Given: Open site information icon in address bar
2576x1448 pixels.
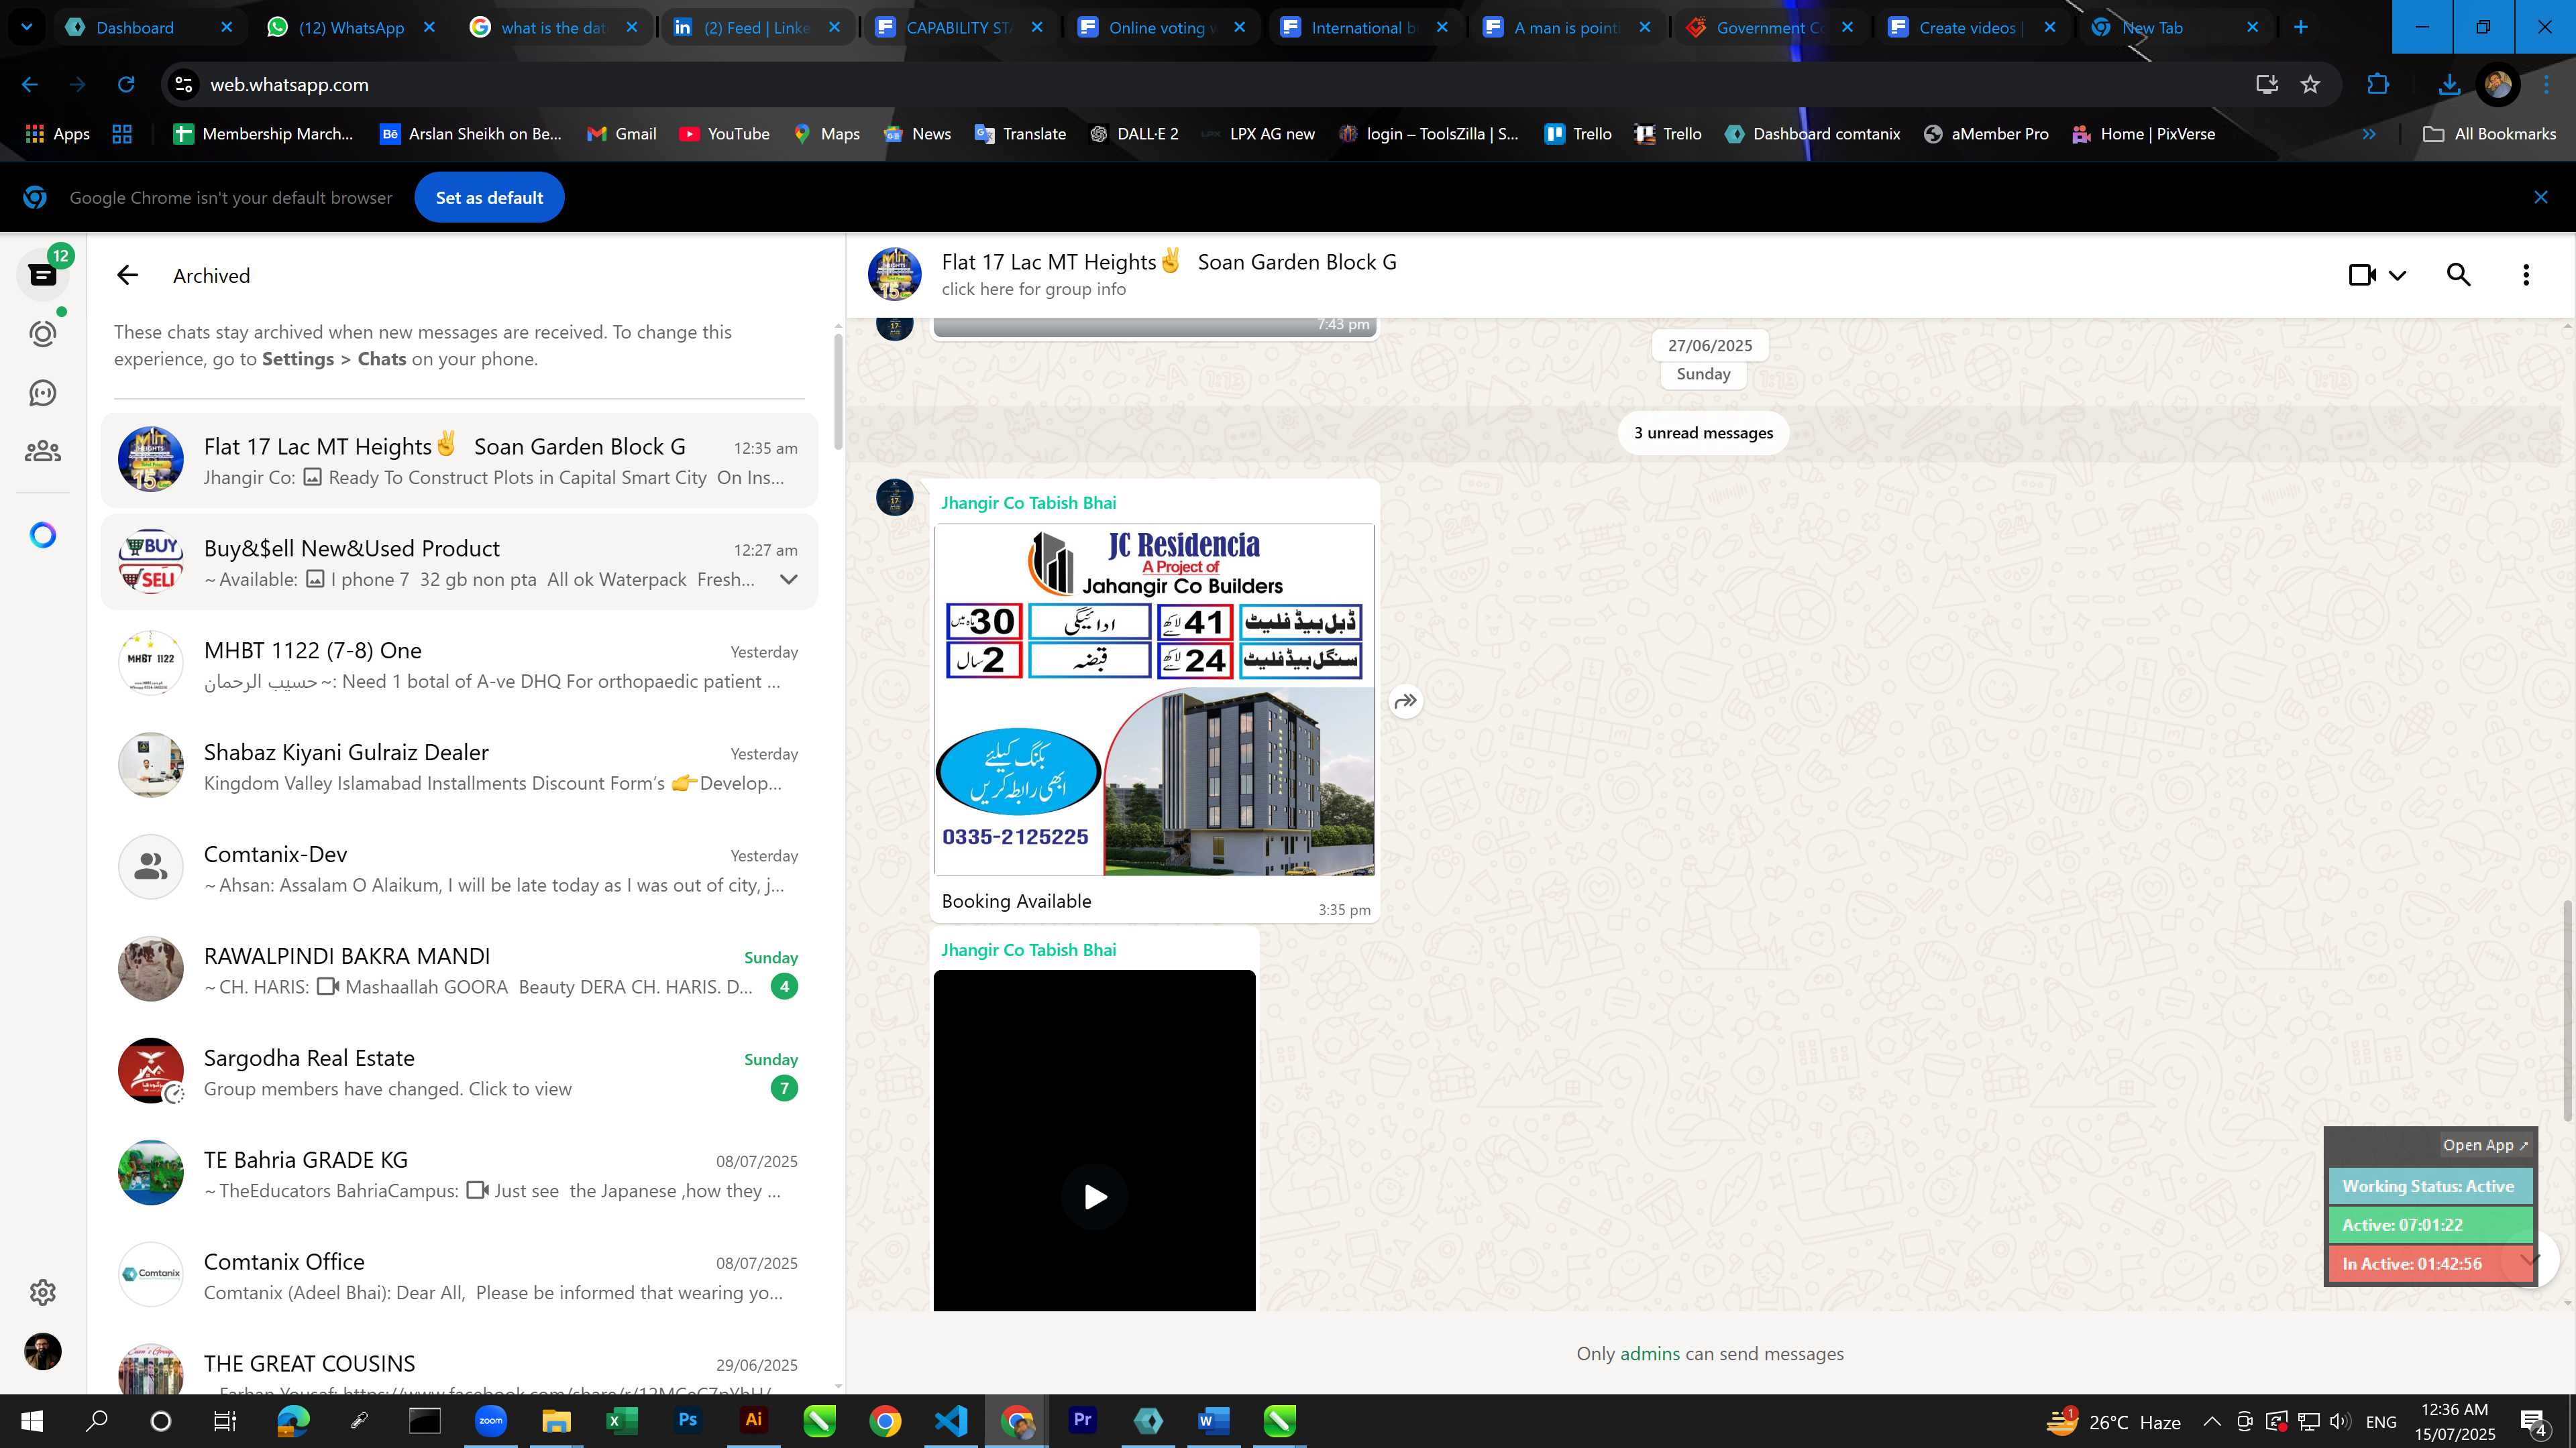Looking at the screenshot, I should pos(184,85).
